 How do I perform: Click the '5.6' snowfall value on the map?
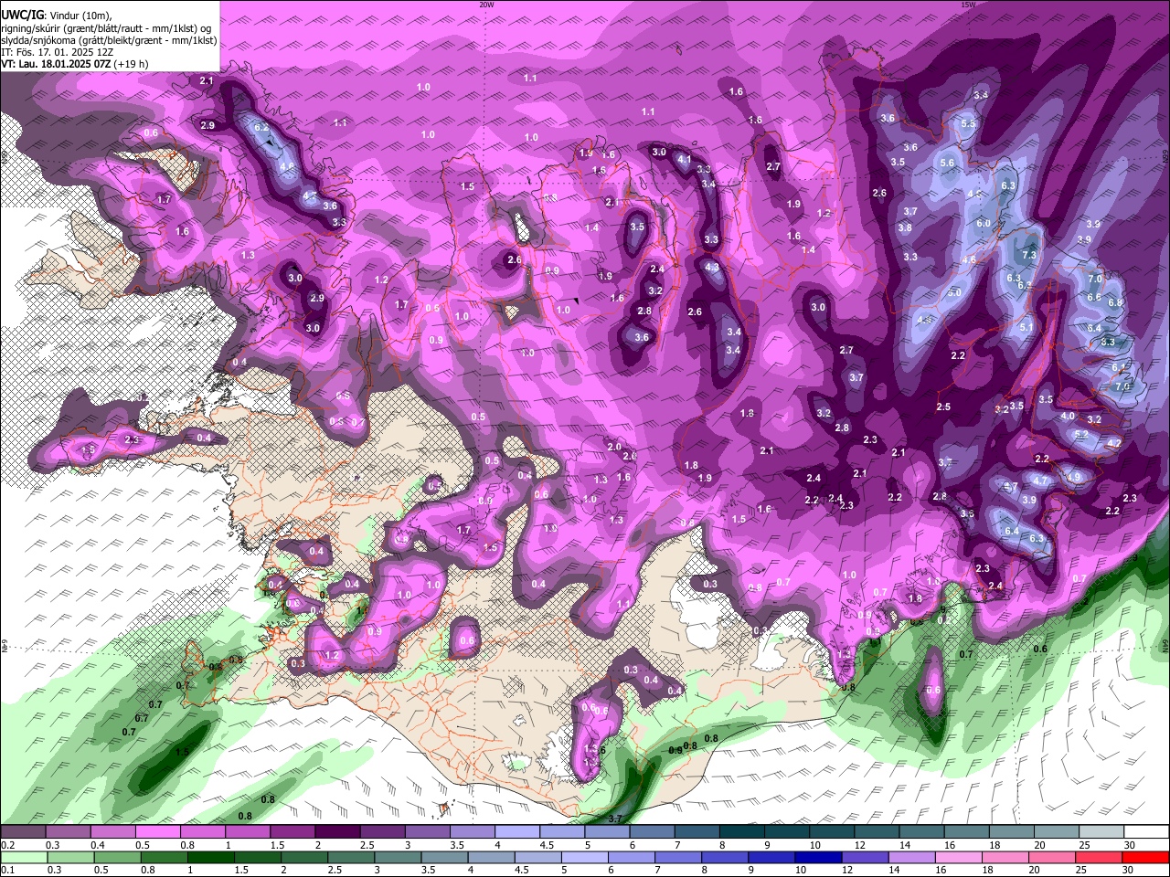[x=947, y=163]
